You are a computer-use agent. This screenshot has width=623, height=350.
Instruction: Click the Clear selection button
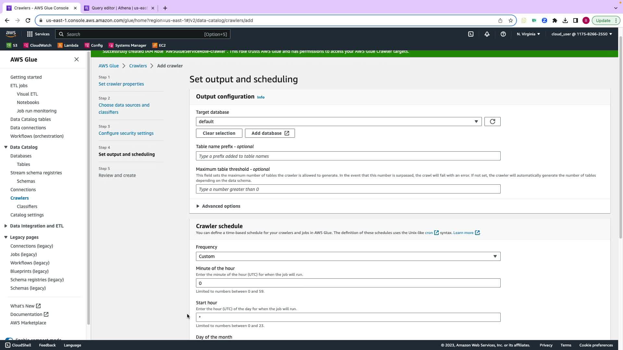pos(219,133)
